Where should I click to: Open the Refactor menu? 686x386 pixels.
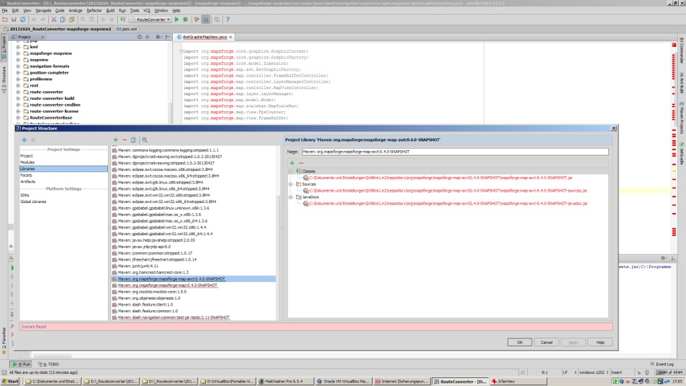(94, 11)
